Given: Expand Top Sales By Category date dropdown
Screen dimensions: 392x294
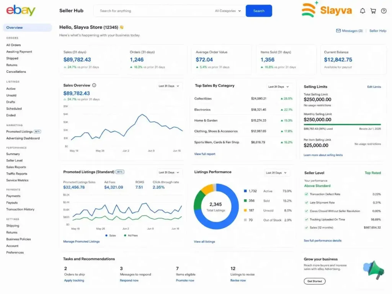Looking at the screenshot, I should 279,87.
